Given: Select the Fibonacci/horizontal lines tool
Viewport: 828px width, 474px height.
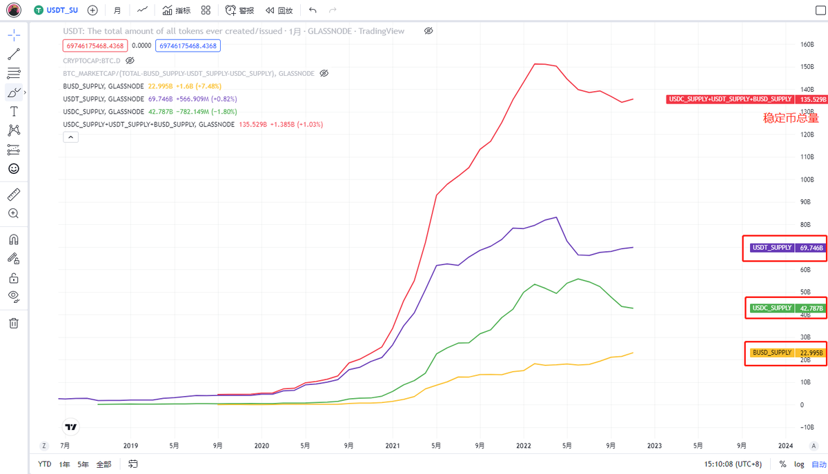Looking at the screenshot, I should [x=14, y=72].
